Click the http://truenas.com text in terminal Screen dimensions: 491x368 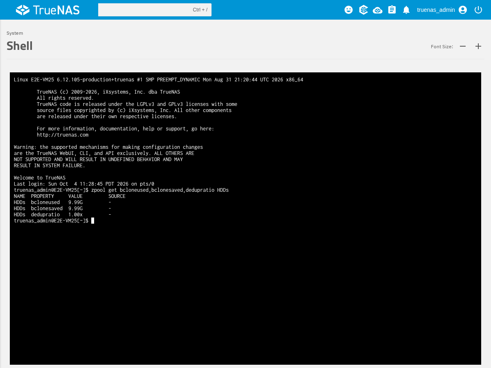63,135
